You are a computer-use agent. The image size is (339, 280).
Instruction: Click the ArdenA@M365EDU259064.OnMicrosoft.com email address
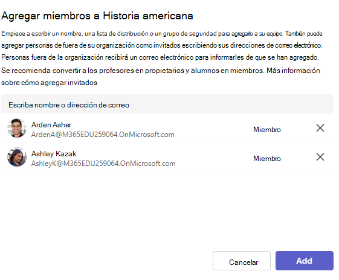coord(103,135)
